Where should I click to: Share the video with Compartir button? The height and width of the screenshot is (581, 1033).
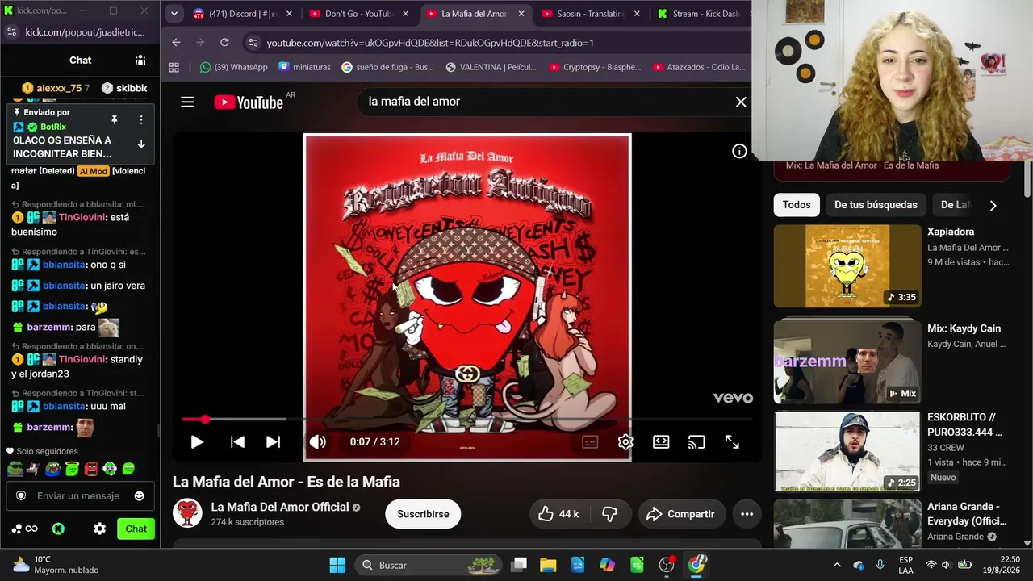pos(682,514)
